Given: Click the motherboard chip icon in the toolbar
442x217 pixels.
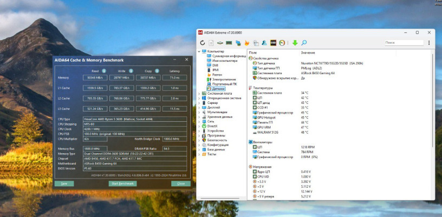Looking at the screenshot, I should pyautogui.click(x=220, y=43).
